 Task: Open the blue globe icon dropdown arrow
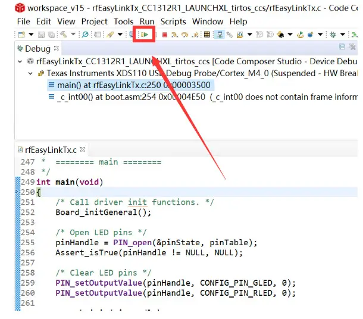(x=320, y=35)
